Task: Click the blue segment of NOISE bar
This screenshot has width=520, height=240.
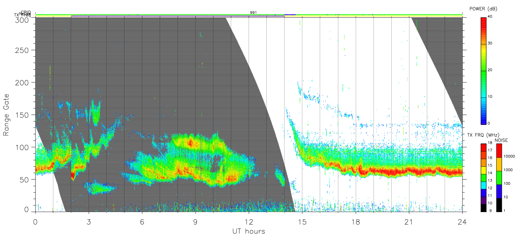Action: click(x=499, y=191)
